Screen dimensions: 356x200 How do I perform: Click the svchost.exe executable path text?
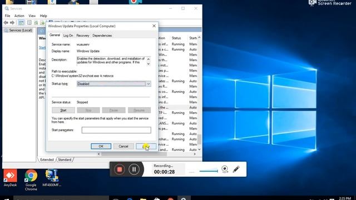coord(82,76)
